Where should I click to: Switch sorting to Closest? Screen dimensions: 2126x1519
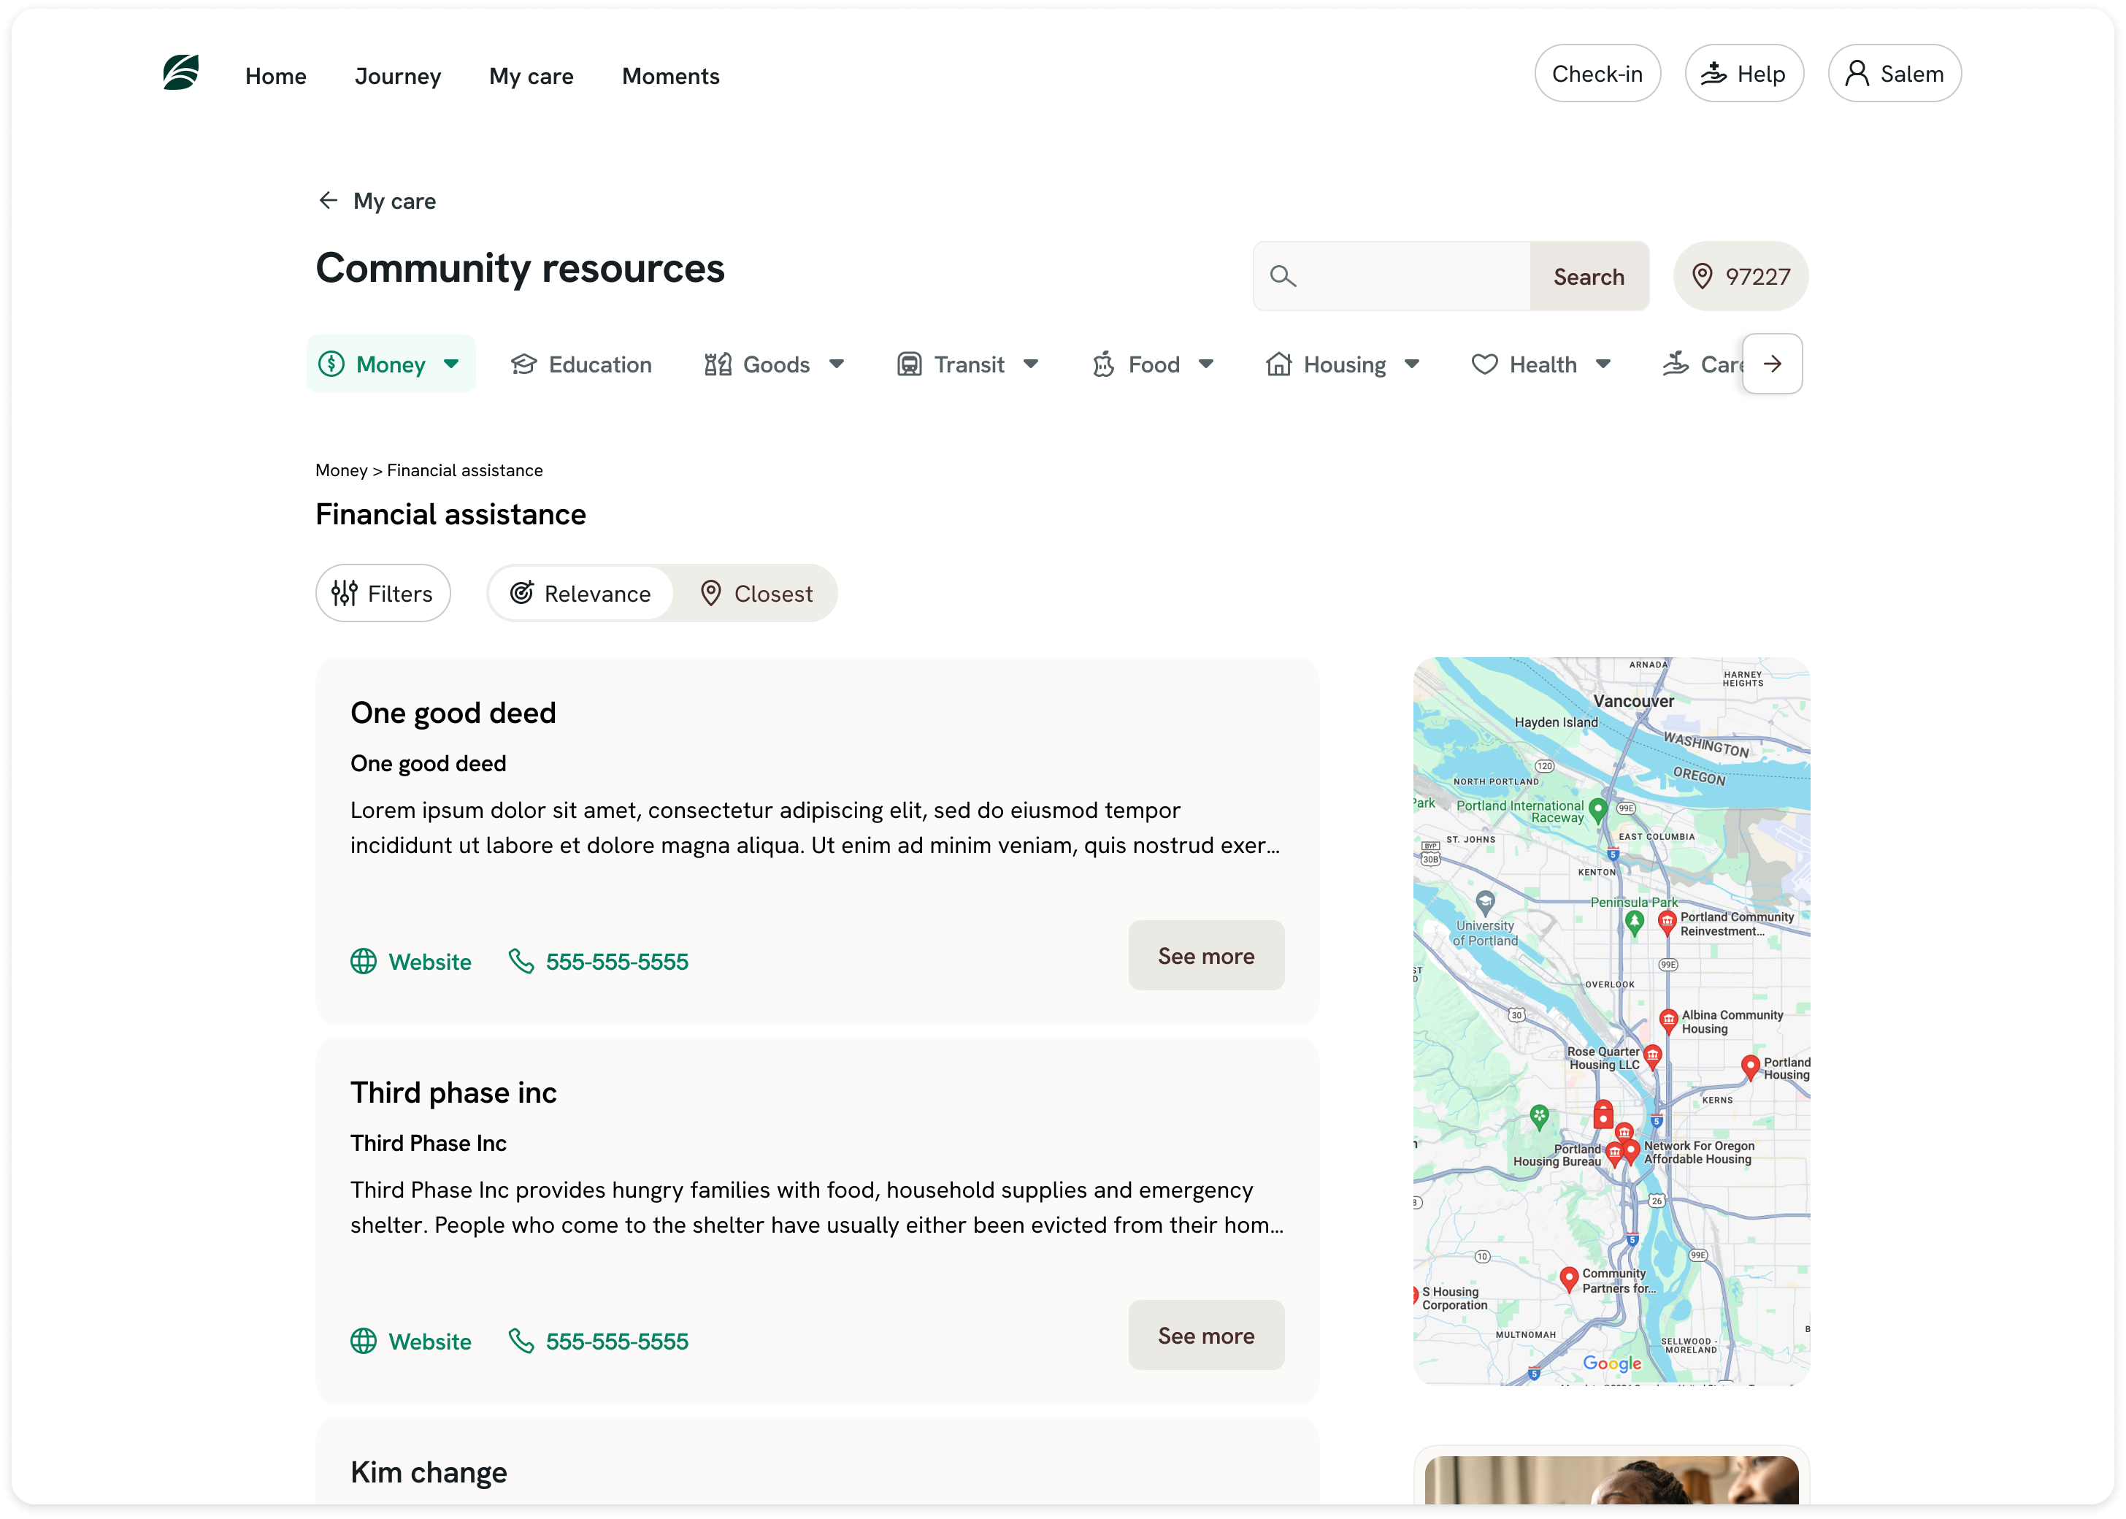click(x=756, y=593)
